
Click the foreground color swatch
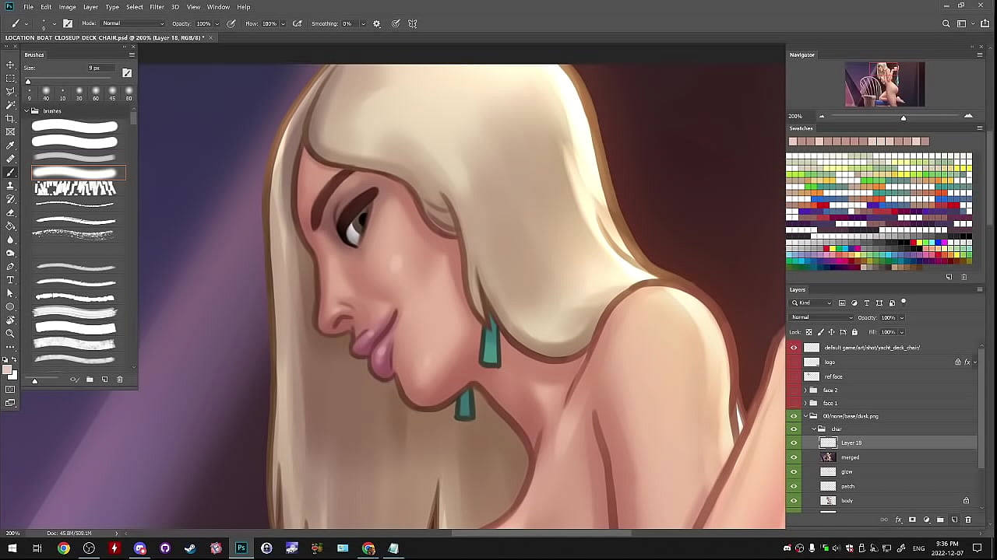[x=8, y=369]
